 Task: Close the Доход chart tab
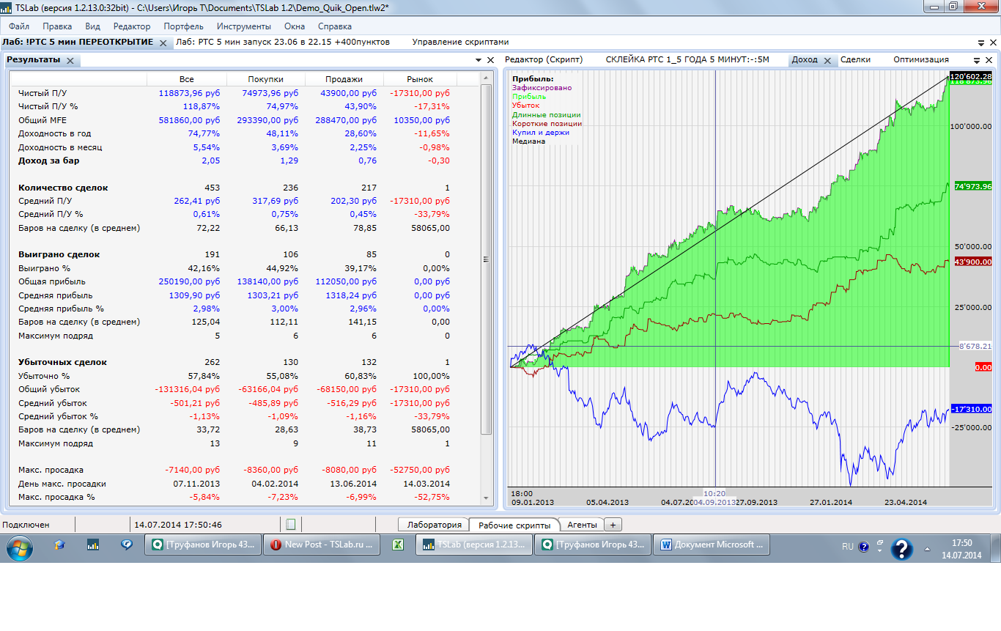[x=827, y=61]
